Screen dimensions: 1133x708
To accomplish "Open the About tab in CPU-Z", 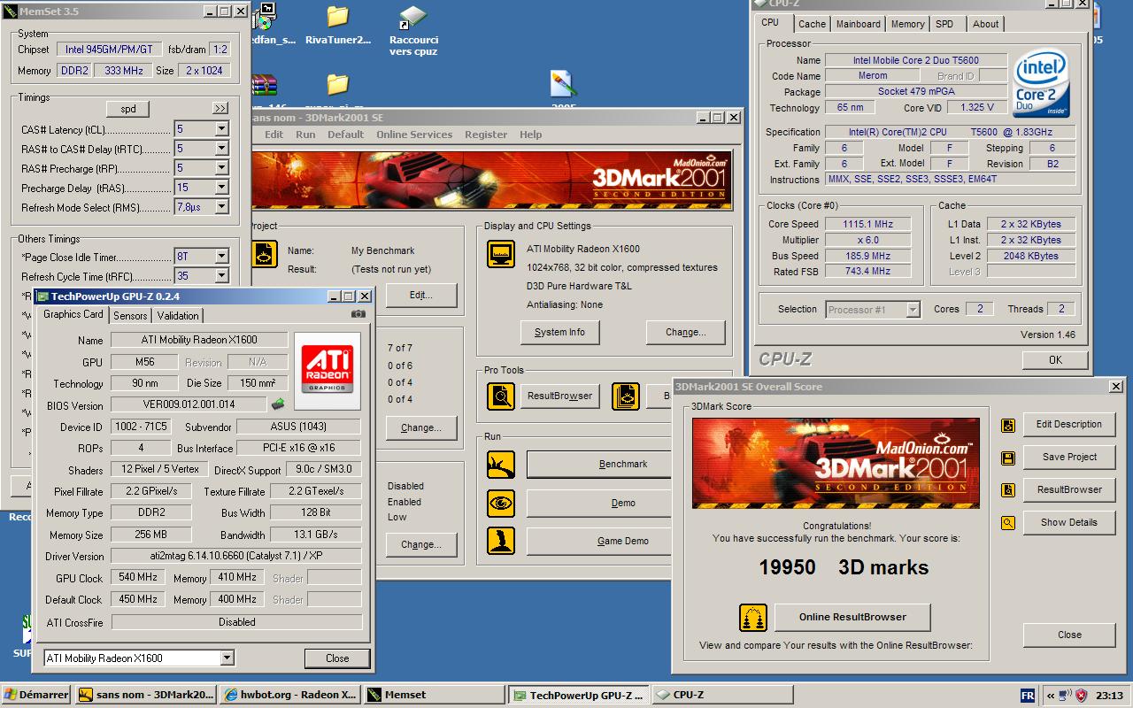I will [x=986, y=25].
